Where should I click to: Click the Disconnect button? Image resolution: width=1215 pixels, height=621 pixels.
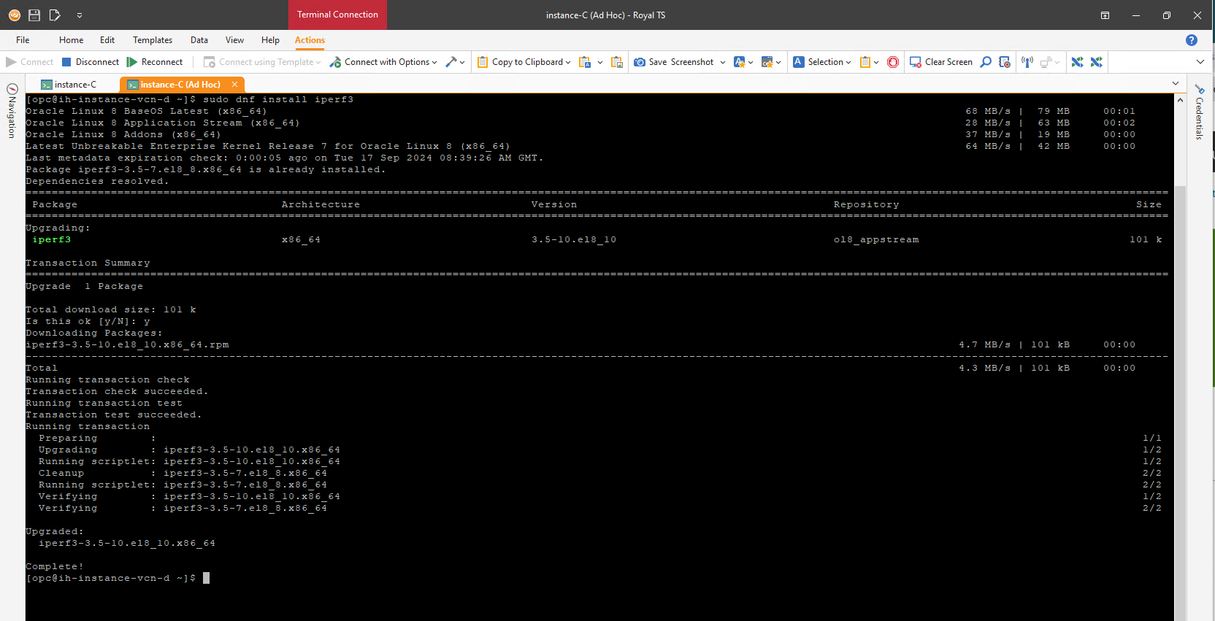[x=91, y=62]
